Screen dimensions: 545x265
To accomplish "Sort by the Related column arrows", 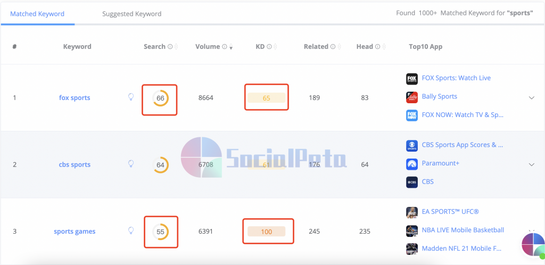I will click(339, 46).
